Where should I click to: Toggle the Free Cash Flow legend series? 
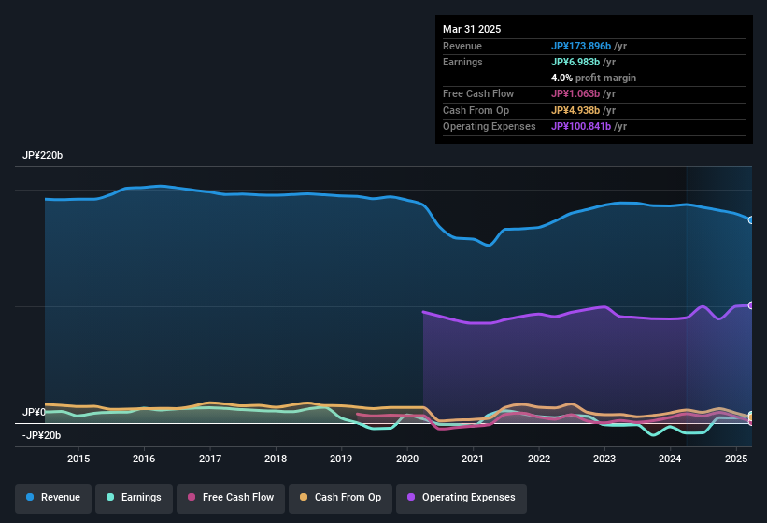pyautogui.click(x=231, y=498)
